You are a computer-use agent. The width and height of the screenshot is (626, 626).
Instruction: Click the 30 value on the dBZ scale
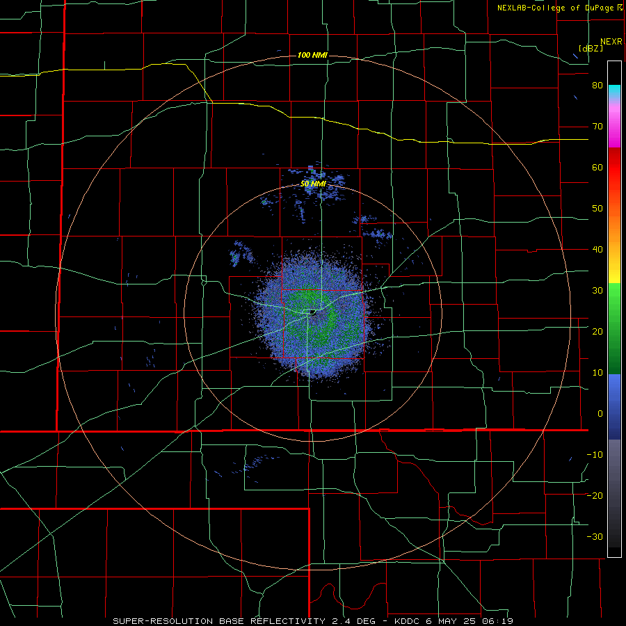tap(597, 291)
